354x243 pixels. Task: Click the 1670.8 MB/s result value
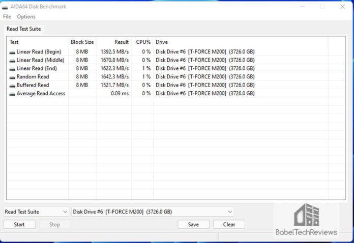(114, 60)
